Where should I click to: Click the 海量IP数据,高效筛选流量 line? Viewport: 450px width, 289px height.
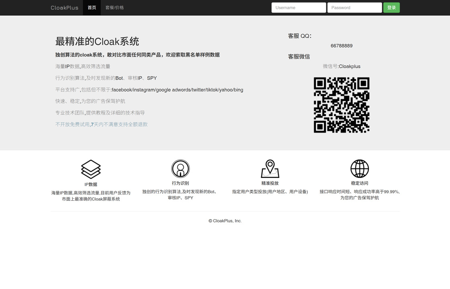83,67
